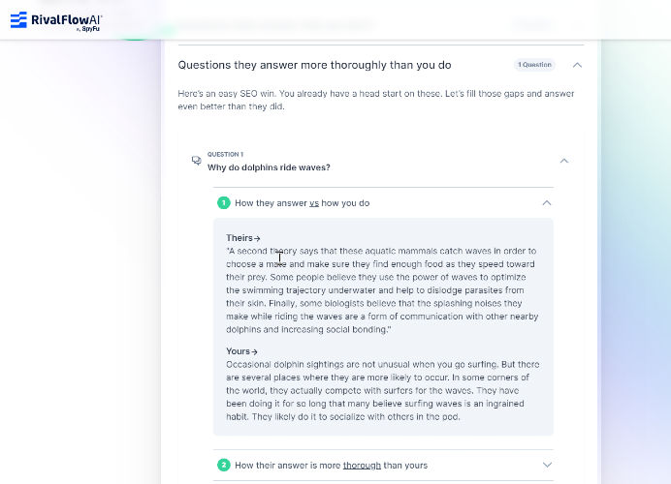Click the RivalFlow AI blue logo icon

(x=18, y=19)
